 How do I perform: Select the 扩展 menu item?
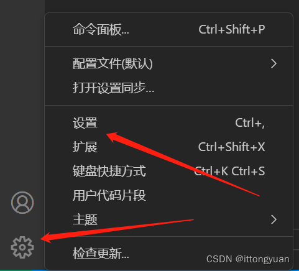169,147
